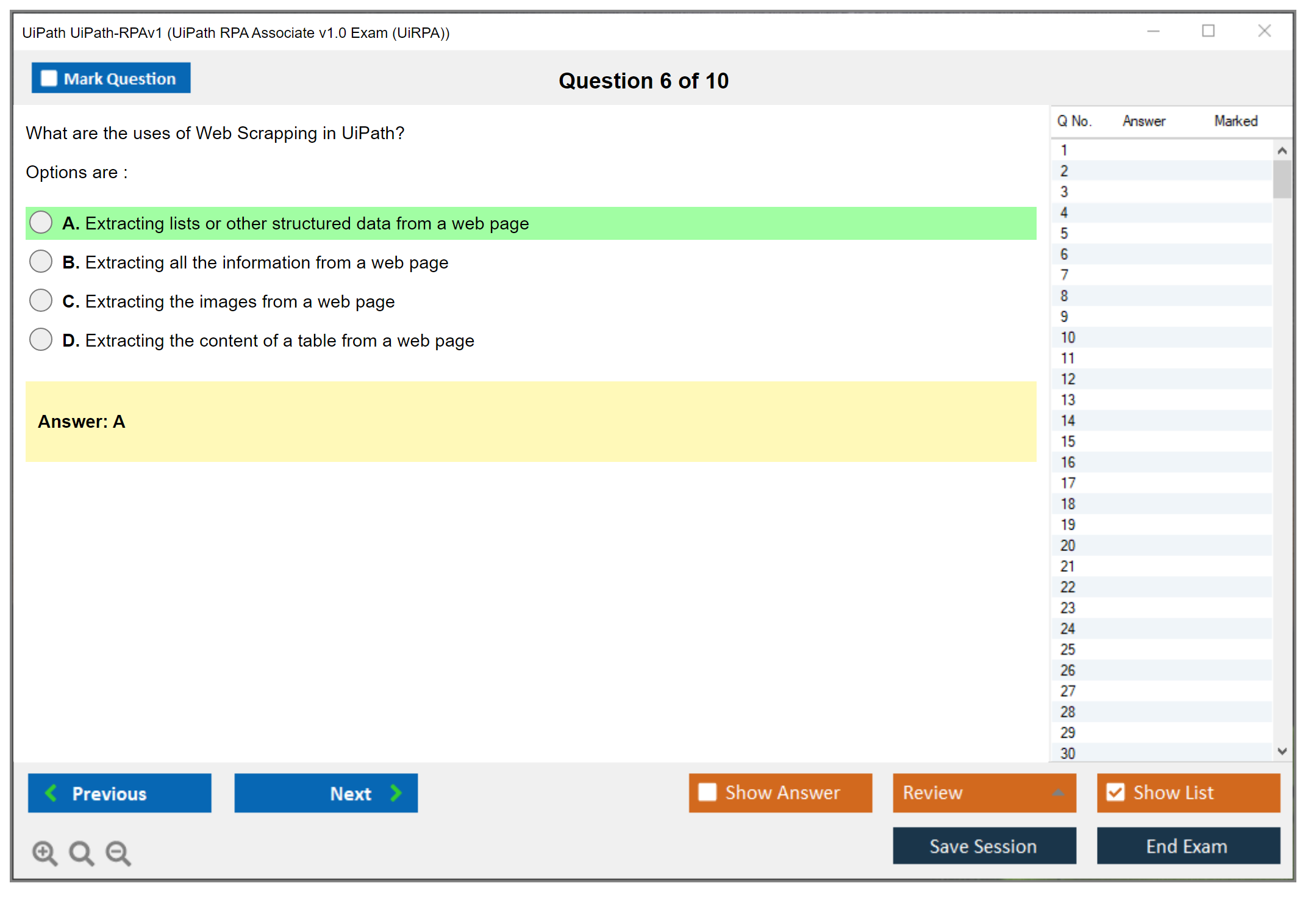The height and width of the screenshot is (897, 1311).
Task: Select option B radio button
Action: click(41, 262)
